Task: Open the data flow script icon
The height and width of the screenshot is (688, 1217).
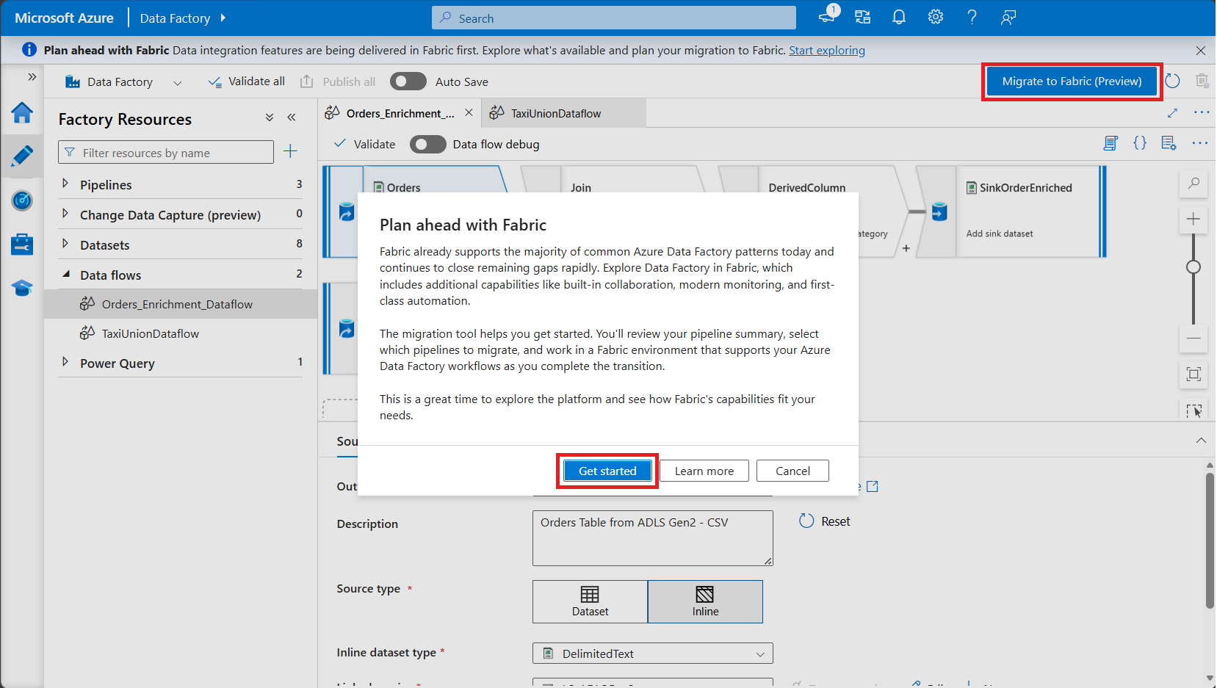Action: pyautogui.click(x=1111, y=143)
